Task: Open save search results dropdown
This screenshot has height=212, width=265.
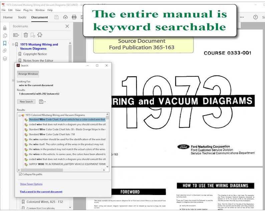Action: coord(42,101)
